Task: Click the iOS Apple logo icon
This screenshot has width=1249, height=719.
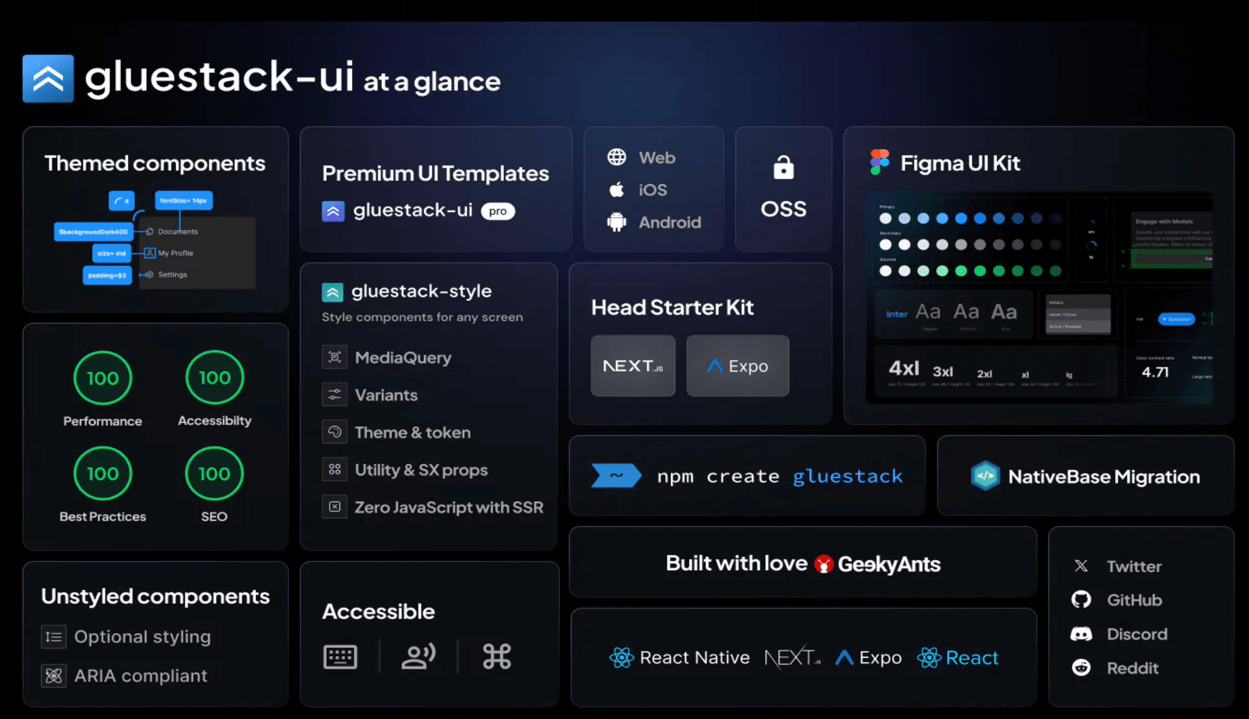Action: tap(616, 190)
